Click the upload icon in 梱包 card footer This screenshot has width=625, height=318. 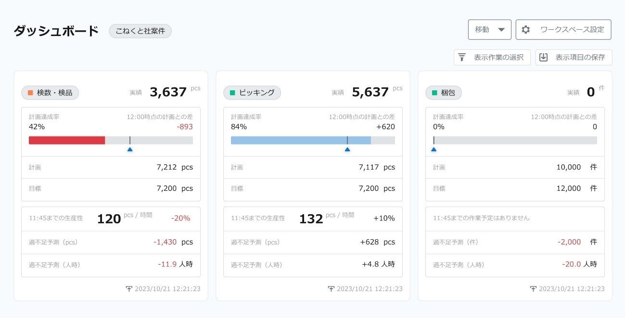[x=533, y=289]
